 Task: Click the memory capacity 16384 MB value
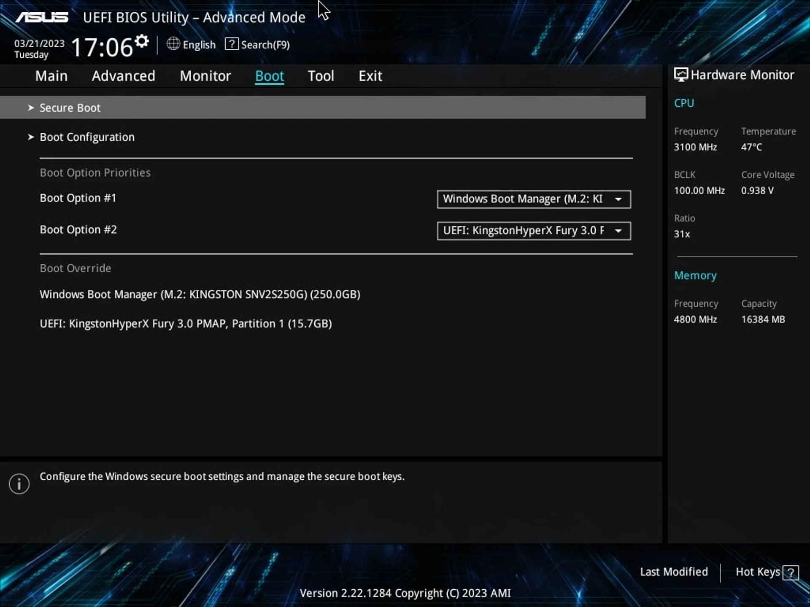coord(763,320)
